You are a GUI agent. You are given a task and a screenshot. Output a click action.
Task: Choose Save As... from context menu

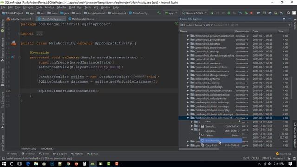pyautogui.click(x=221, y=126)
